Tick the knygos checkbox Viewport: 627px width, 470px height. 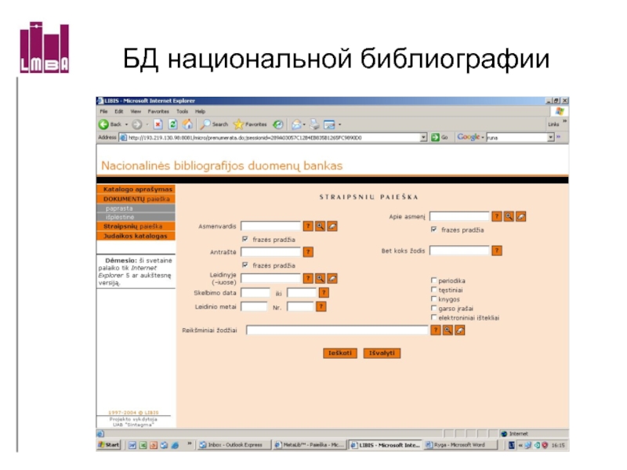(x=433, y=299)
